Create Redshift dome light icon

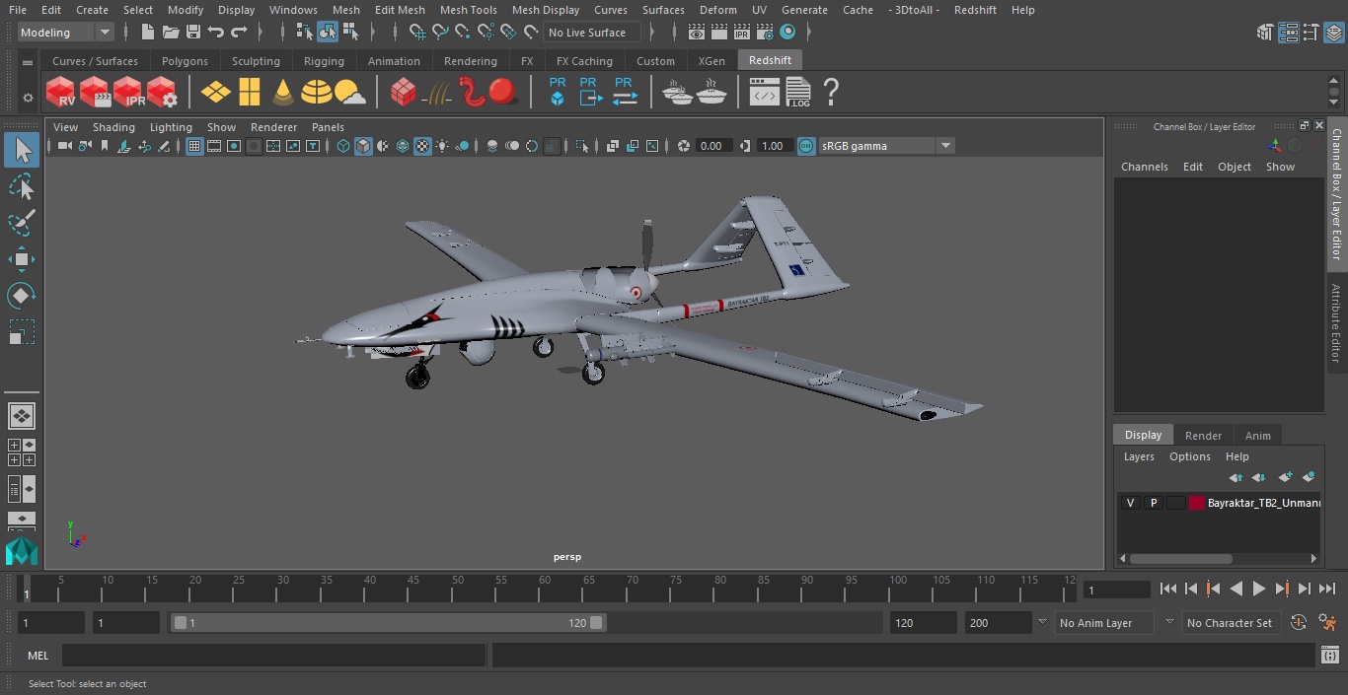[x=317, y=93]
